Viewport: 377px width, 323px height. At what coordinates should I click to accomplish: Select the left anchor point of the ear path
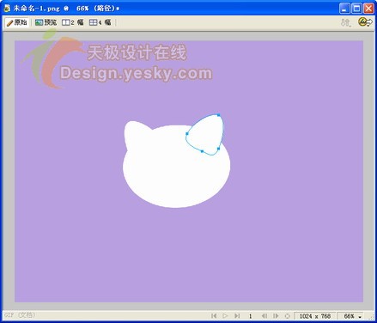[x=187, y=134]
